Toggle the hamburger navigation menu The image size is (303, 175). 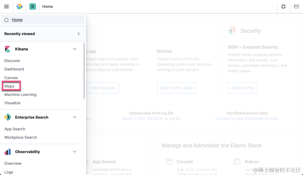6,6
